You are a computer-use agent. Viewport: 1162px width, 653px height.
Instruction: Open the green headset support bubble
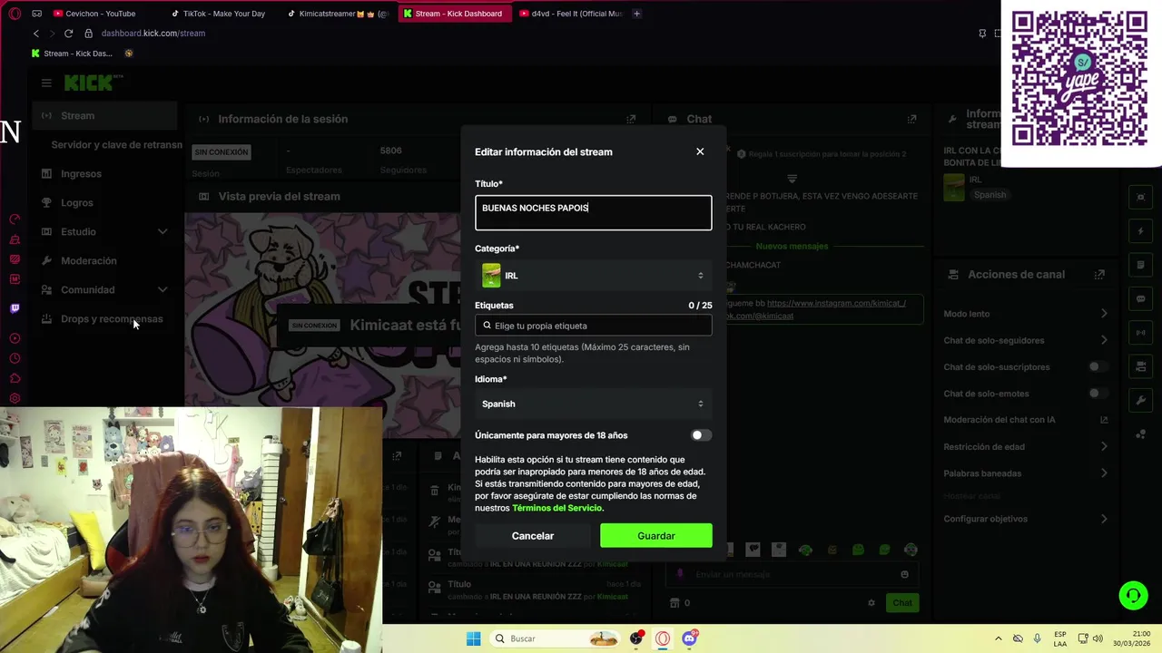[x=1133, y=596]
